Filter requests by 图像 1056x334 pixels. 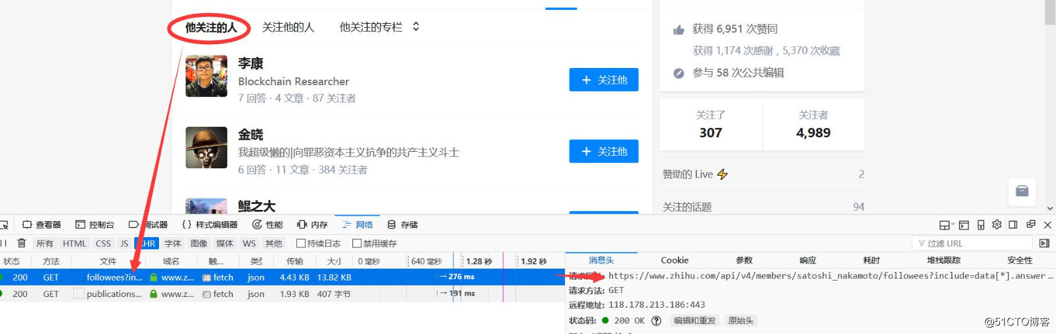click(199, 244)
